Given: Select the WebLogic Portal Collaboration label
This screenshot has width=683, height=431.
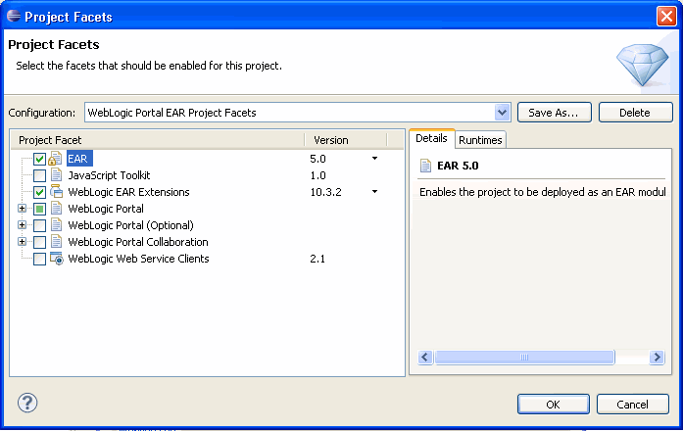Looking at the screenshot, I should click(138, 242).
